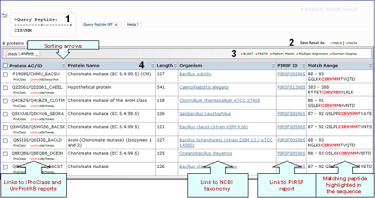Click the length value 541

pyautogui.click(x=161, y=87)
